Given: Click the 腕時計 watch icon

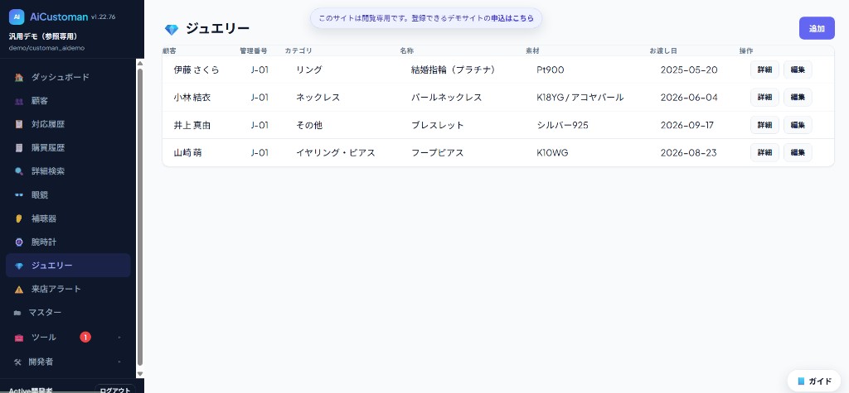Looking at the screenshot, I should point(19,242).
